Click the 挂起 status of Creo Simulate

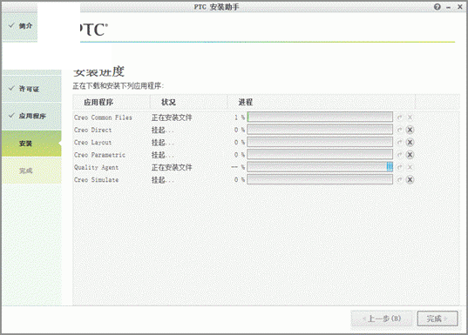point(162,180)
